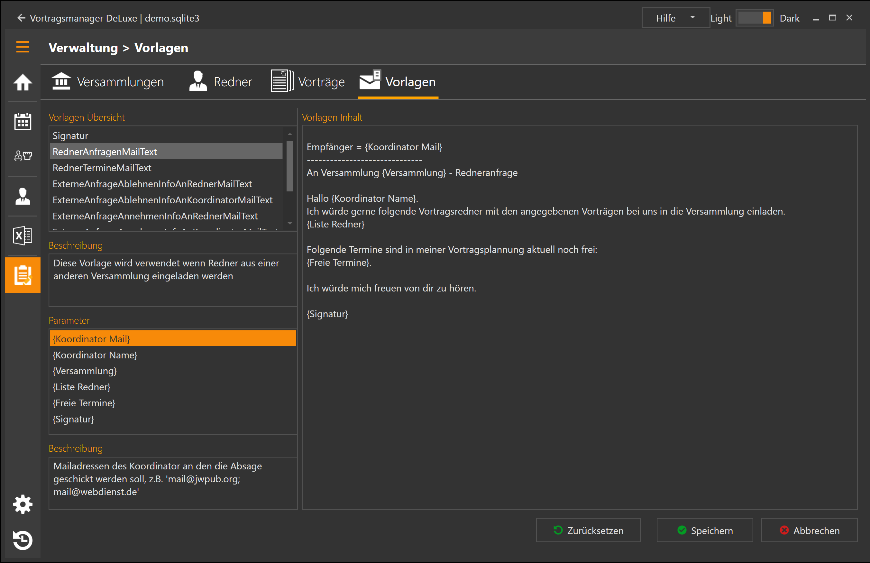
Task: Open the Excel export sidebar icon
Action: tap(23, 235)
